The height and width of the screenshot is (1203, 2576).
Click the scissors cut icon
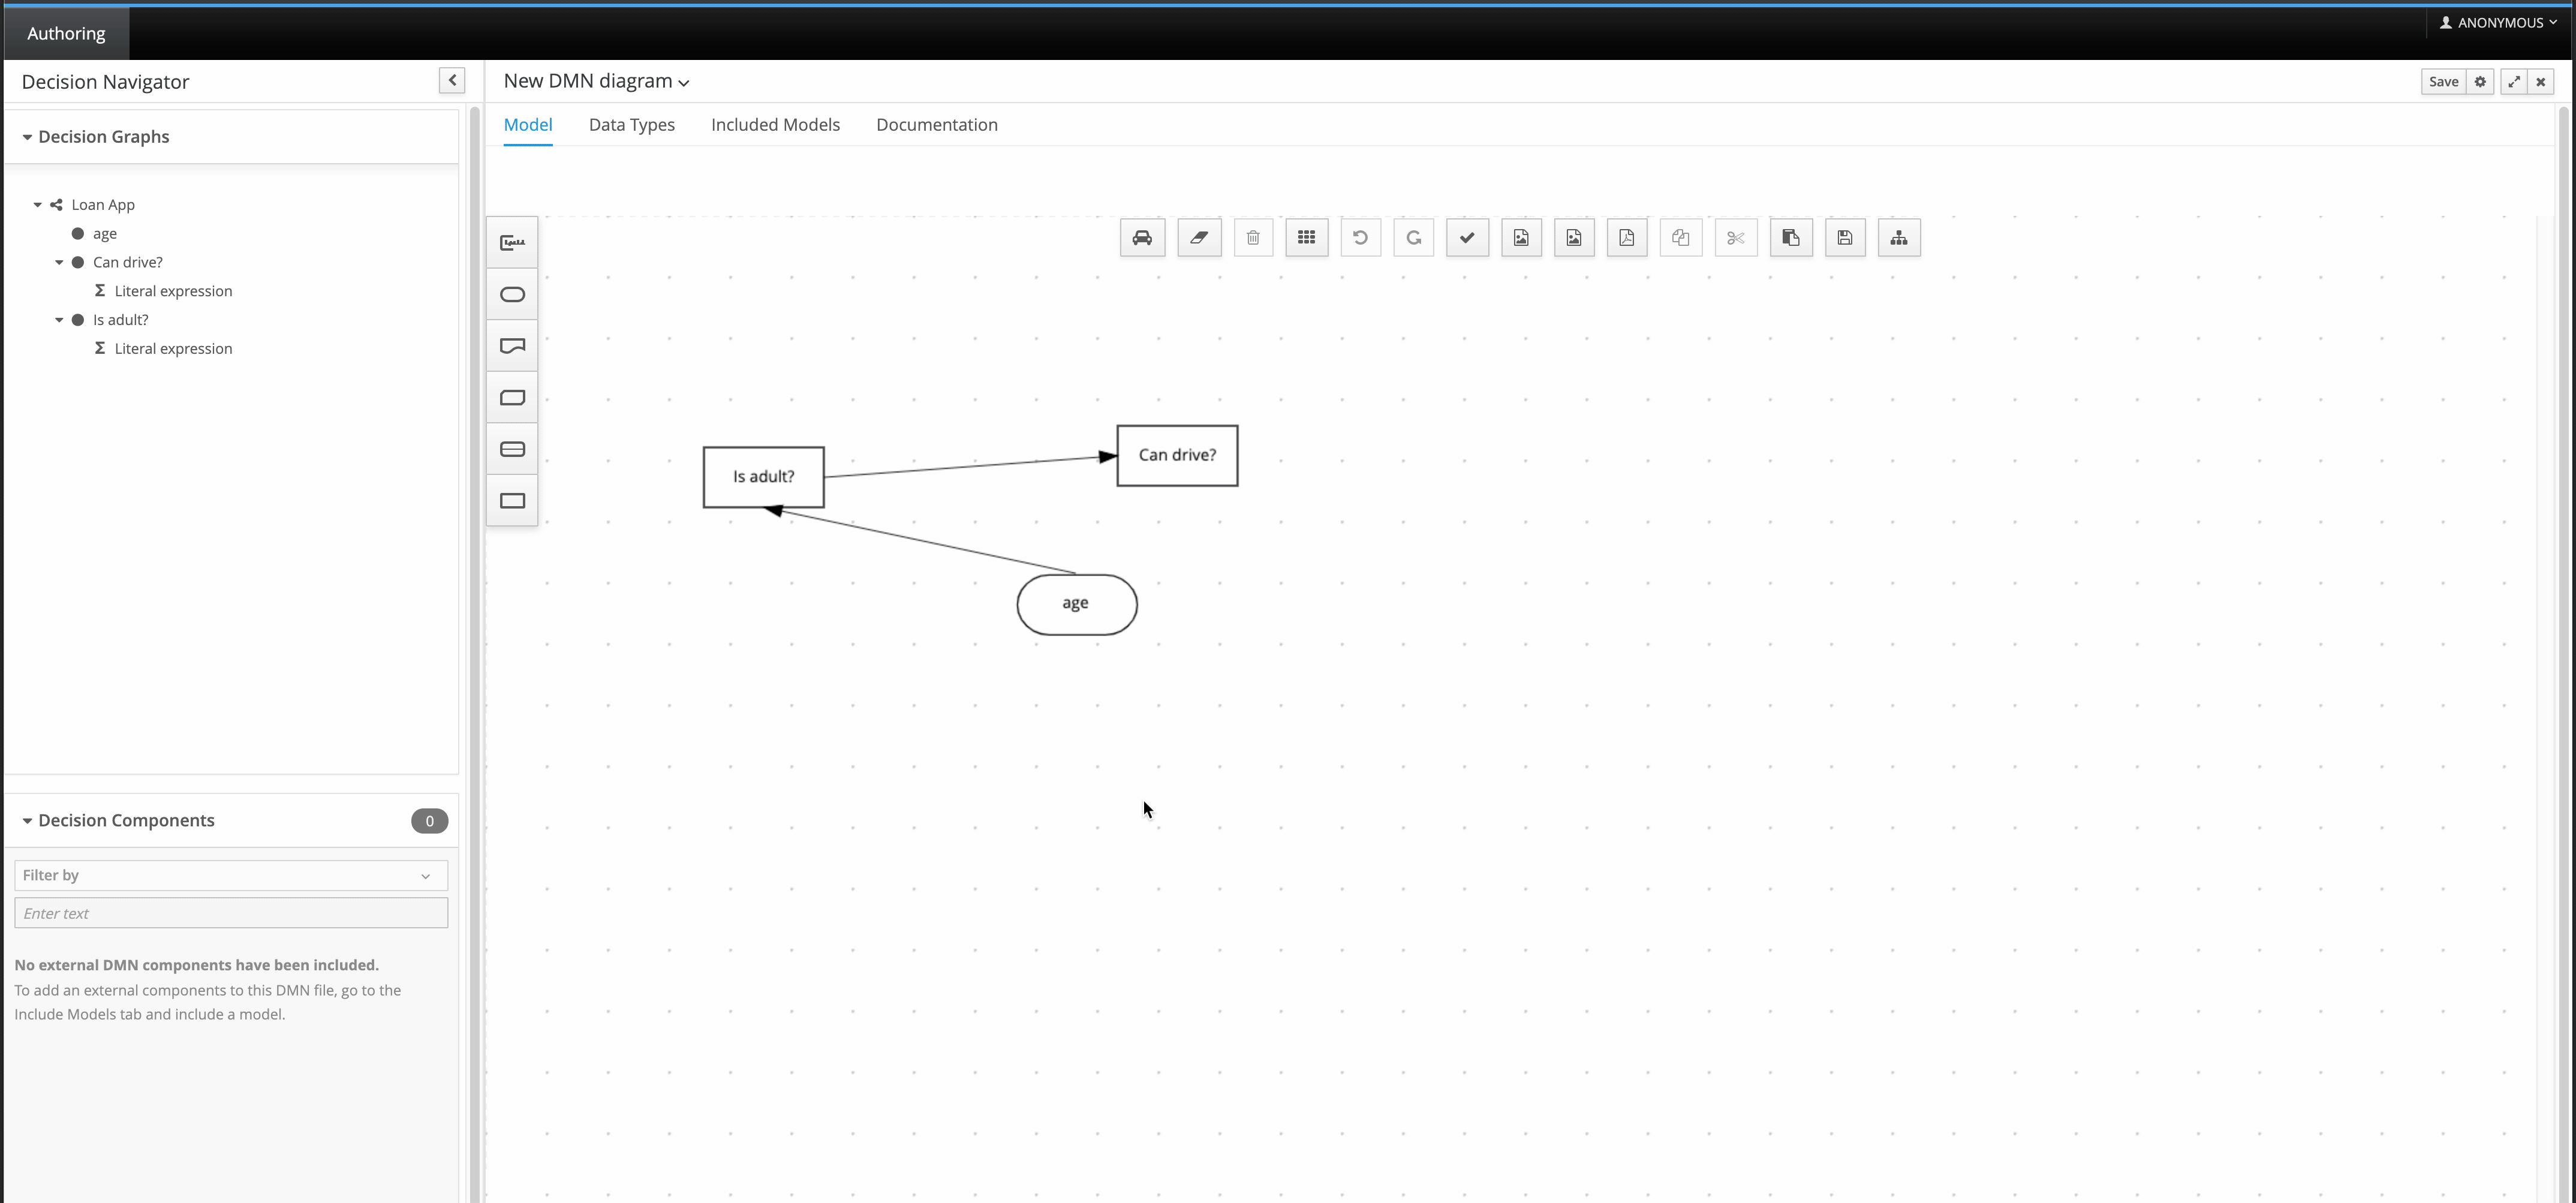point(1736,238)
